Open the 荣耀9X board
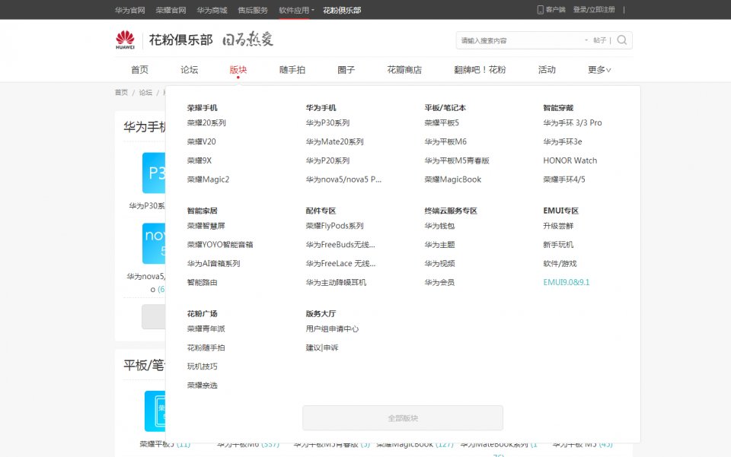 pyautogui.click(x=200, y=160)
